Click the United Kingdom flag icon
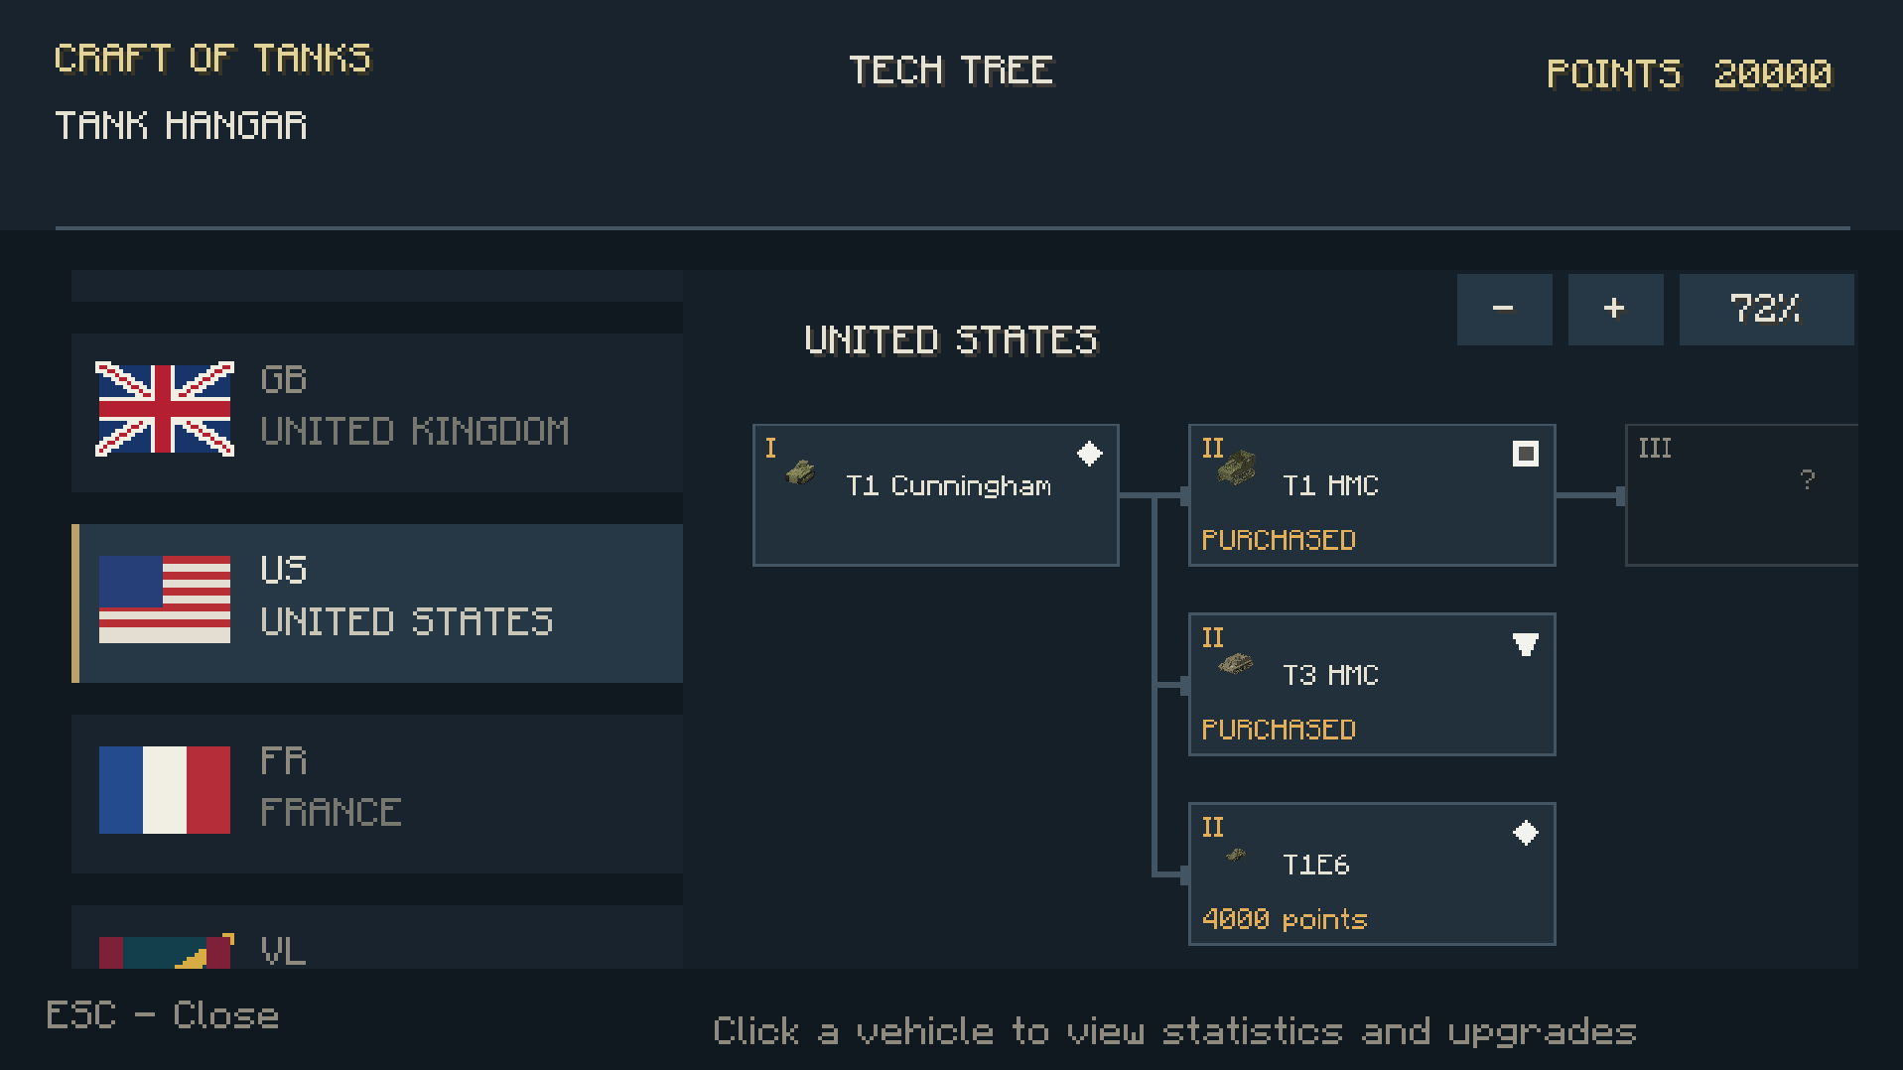1903x1070 pixels. [165, 409]
